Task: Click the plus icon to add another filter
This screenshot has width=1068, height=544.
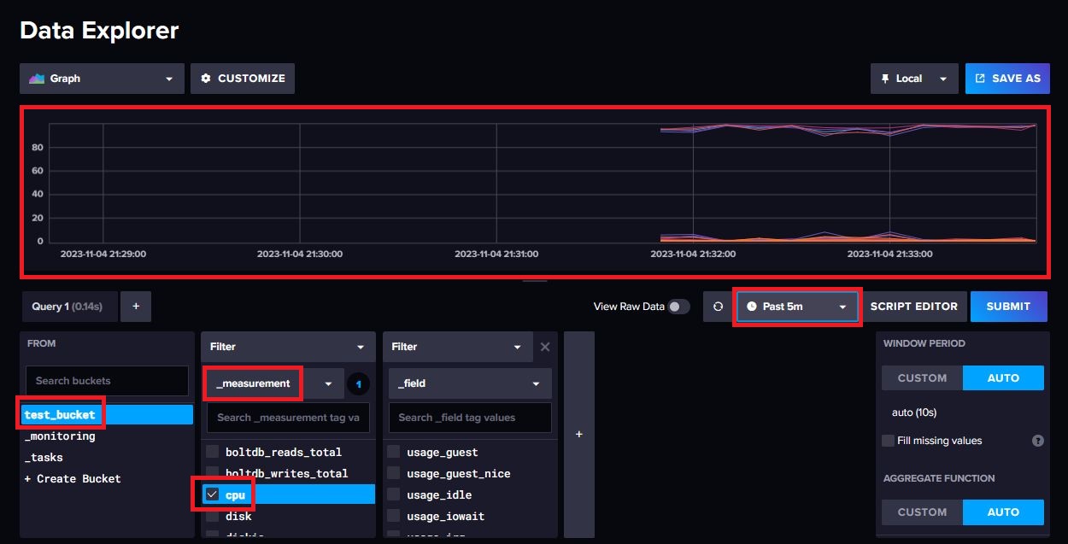Action: 578,434
